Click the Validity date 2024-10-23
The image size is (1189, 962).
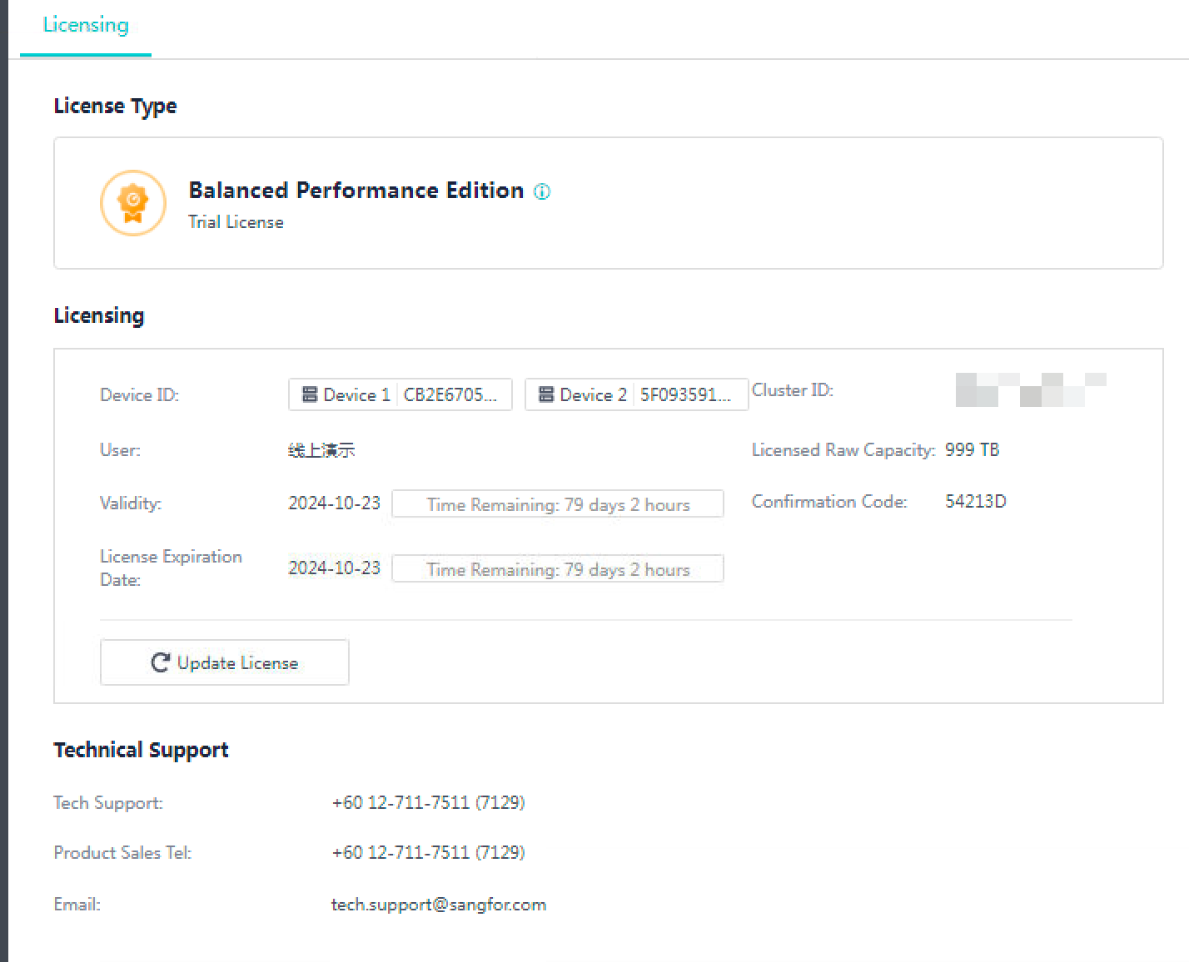334,503
